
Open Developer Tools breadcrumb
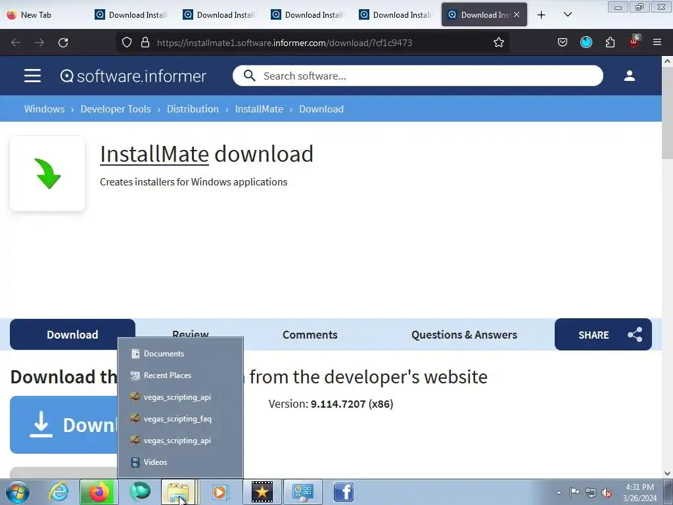point(116,109)
